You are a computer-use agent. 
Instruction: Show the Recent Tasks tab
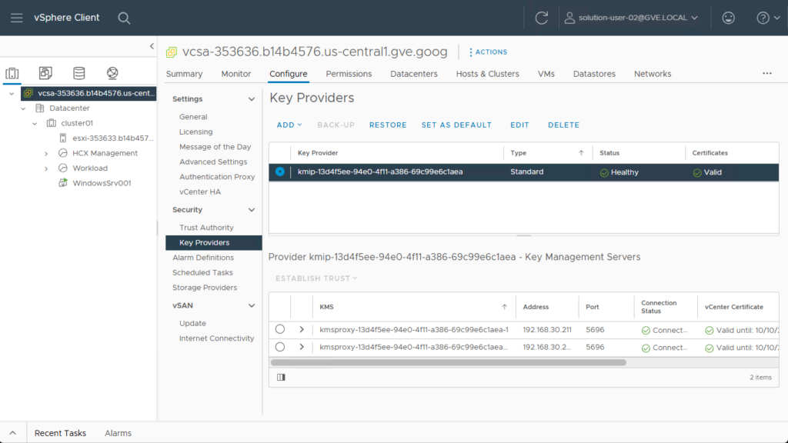(60, 433)
